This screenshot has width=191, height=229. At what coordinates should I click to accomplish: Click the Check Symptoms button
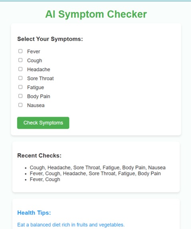[43, 123]
